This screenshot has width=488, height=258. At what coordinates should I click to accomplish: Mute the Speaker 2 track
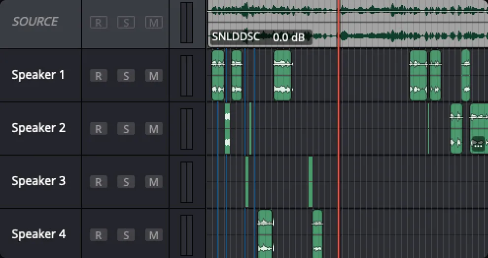pos(154,129)
